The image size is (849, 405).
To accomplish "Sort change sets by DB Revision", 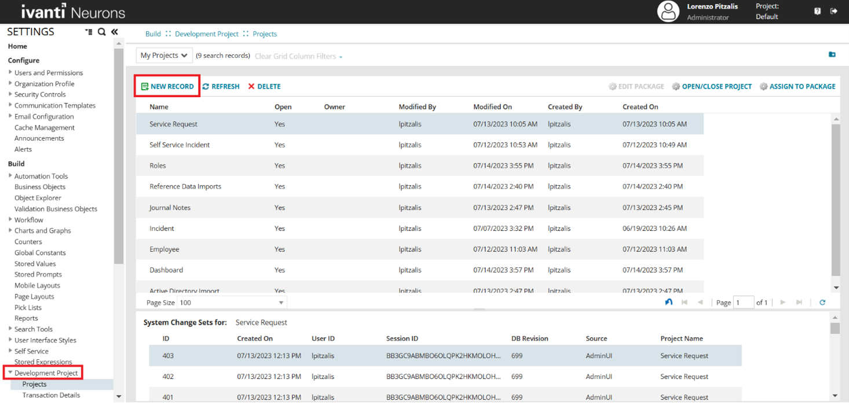I will click(529, 338).
